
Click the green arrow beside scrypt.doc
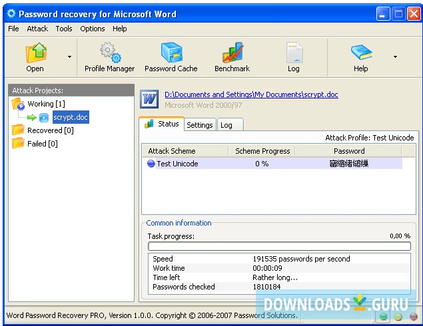[x=32, y=118]
